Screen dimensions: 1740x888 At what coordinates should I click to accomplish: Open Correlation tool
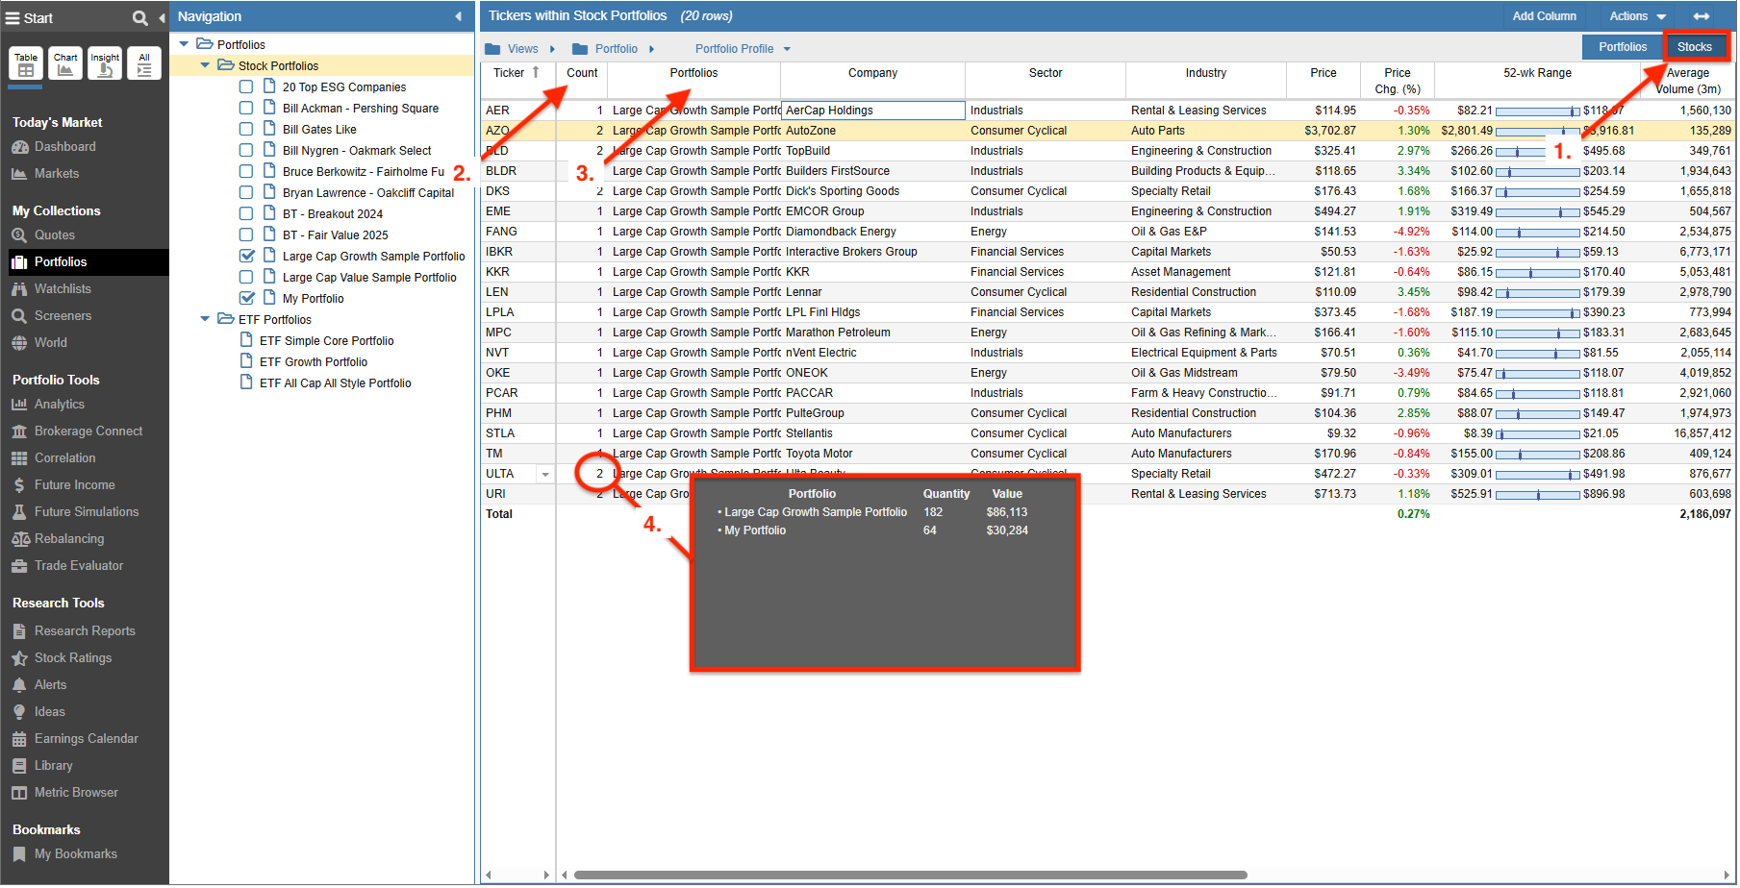coord(65,458)
